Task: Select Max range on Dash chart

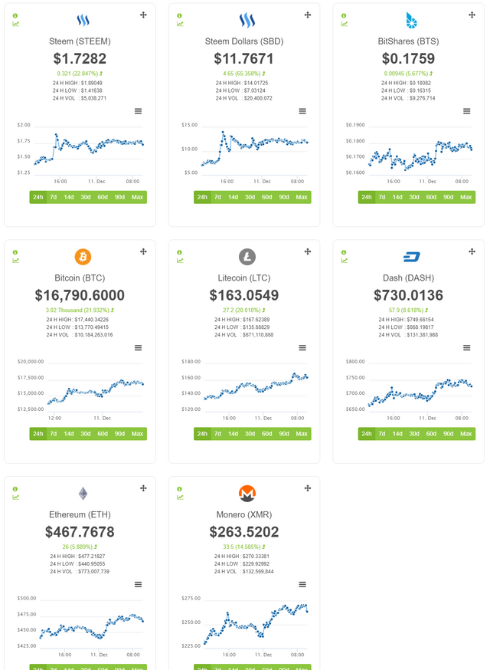Action: 465,434
